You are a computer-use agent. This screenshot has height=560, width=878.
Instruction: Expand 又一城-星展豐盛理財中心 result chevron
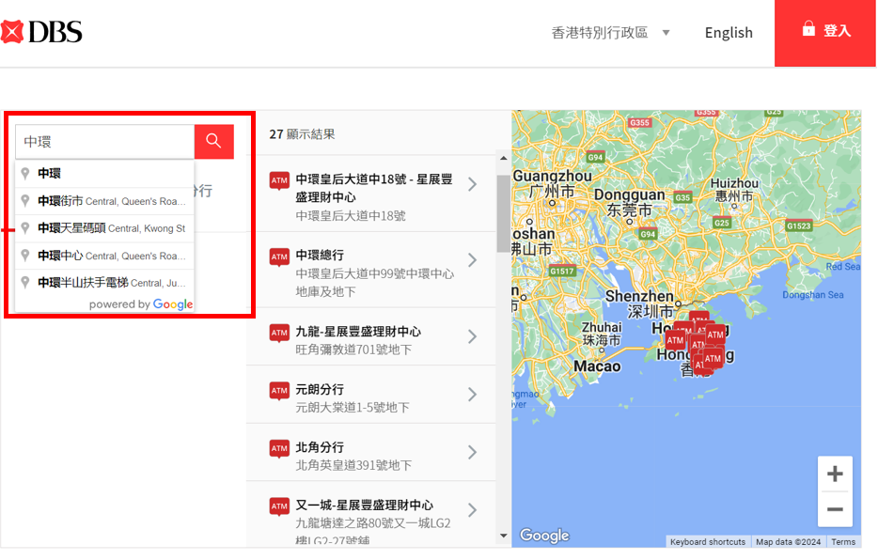(472, 510)
